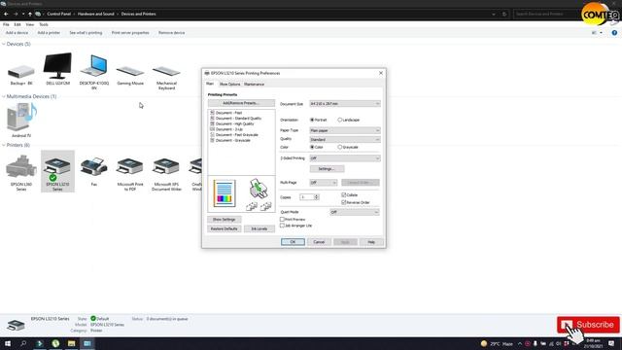
Task: Select the Main tab in preferences
Action: (210, 84)
